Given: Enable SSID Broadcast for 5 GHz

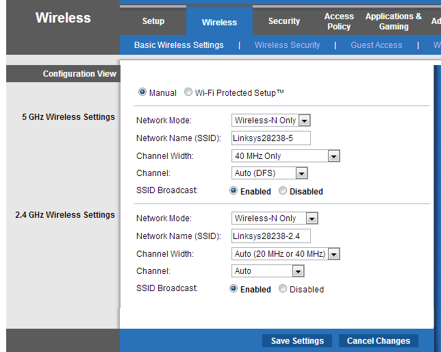Looking at the screenshot, I should pyautogui.click(x=234, y=191).
